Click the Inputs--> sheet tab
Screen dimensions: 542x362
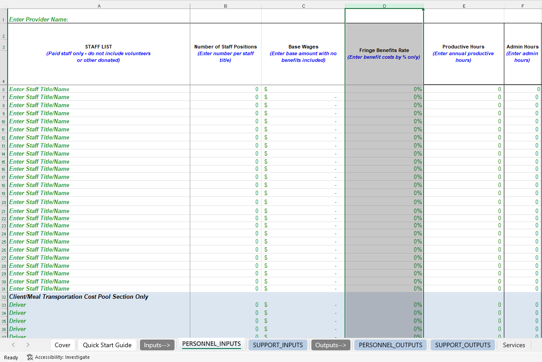157,345
